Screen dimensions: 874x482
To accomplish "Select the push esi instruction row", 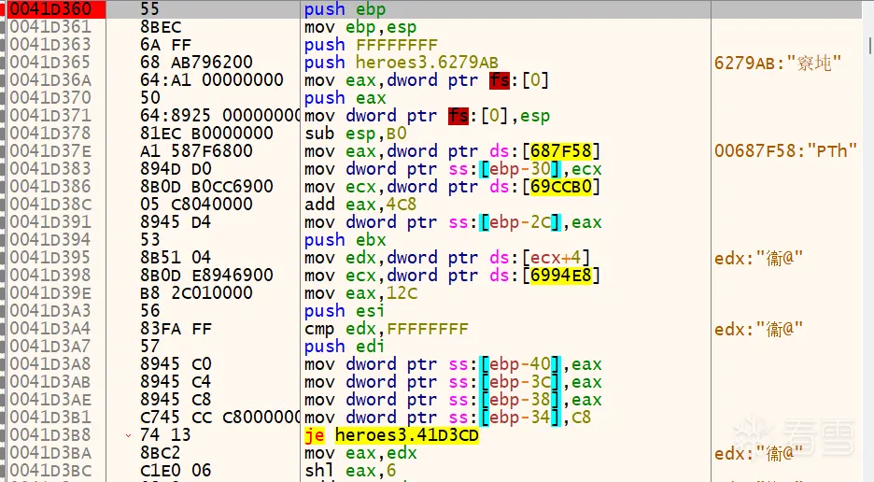I will pyautogui.click(x=337, y=311).
